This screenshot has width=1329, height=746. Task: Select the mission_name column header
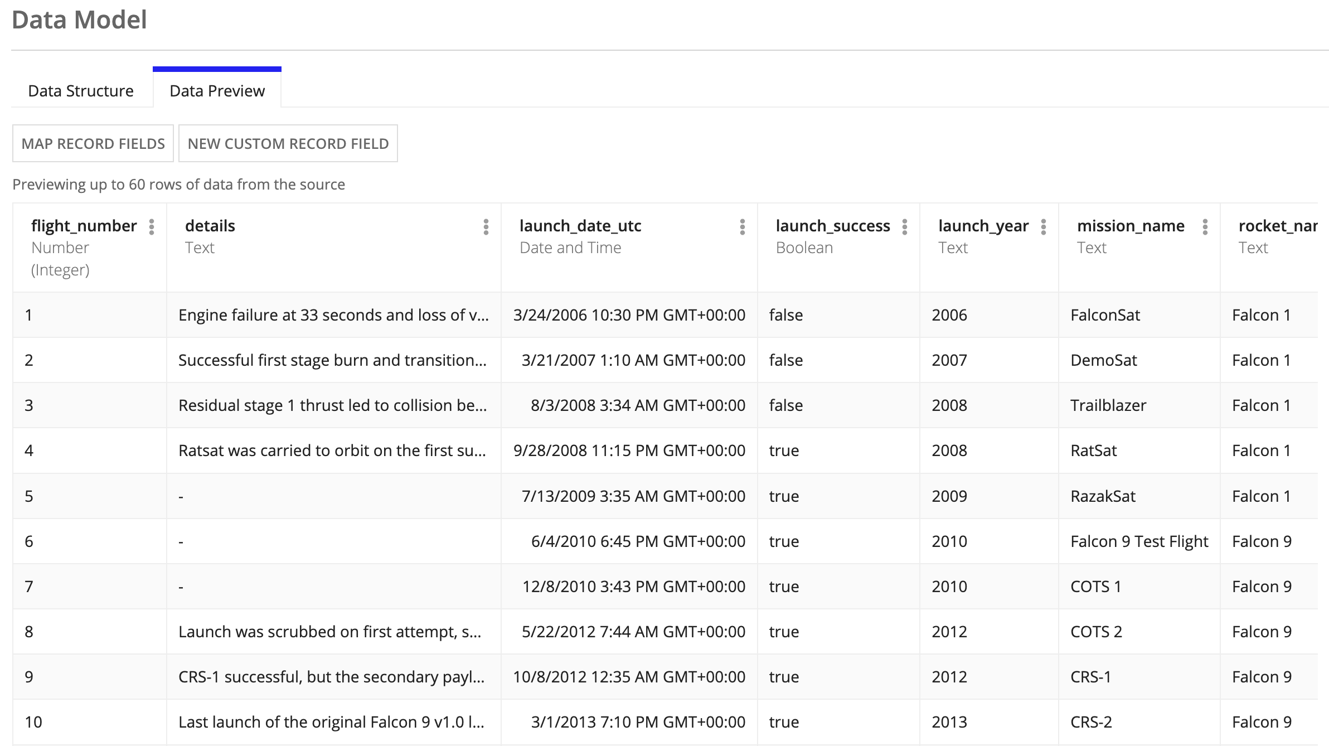tap(1139, 248)
